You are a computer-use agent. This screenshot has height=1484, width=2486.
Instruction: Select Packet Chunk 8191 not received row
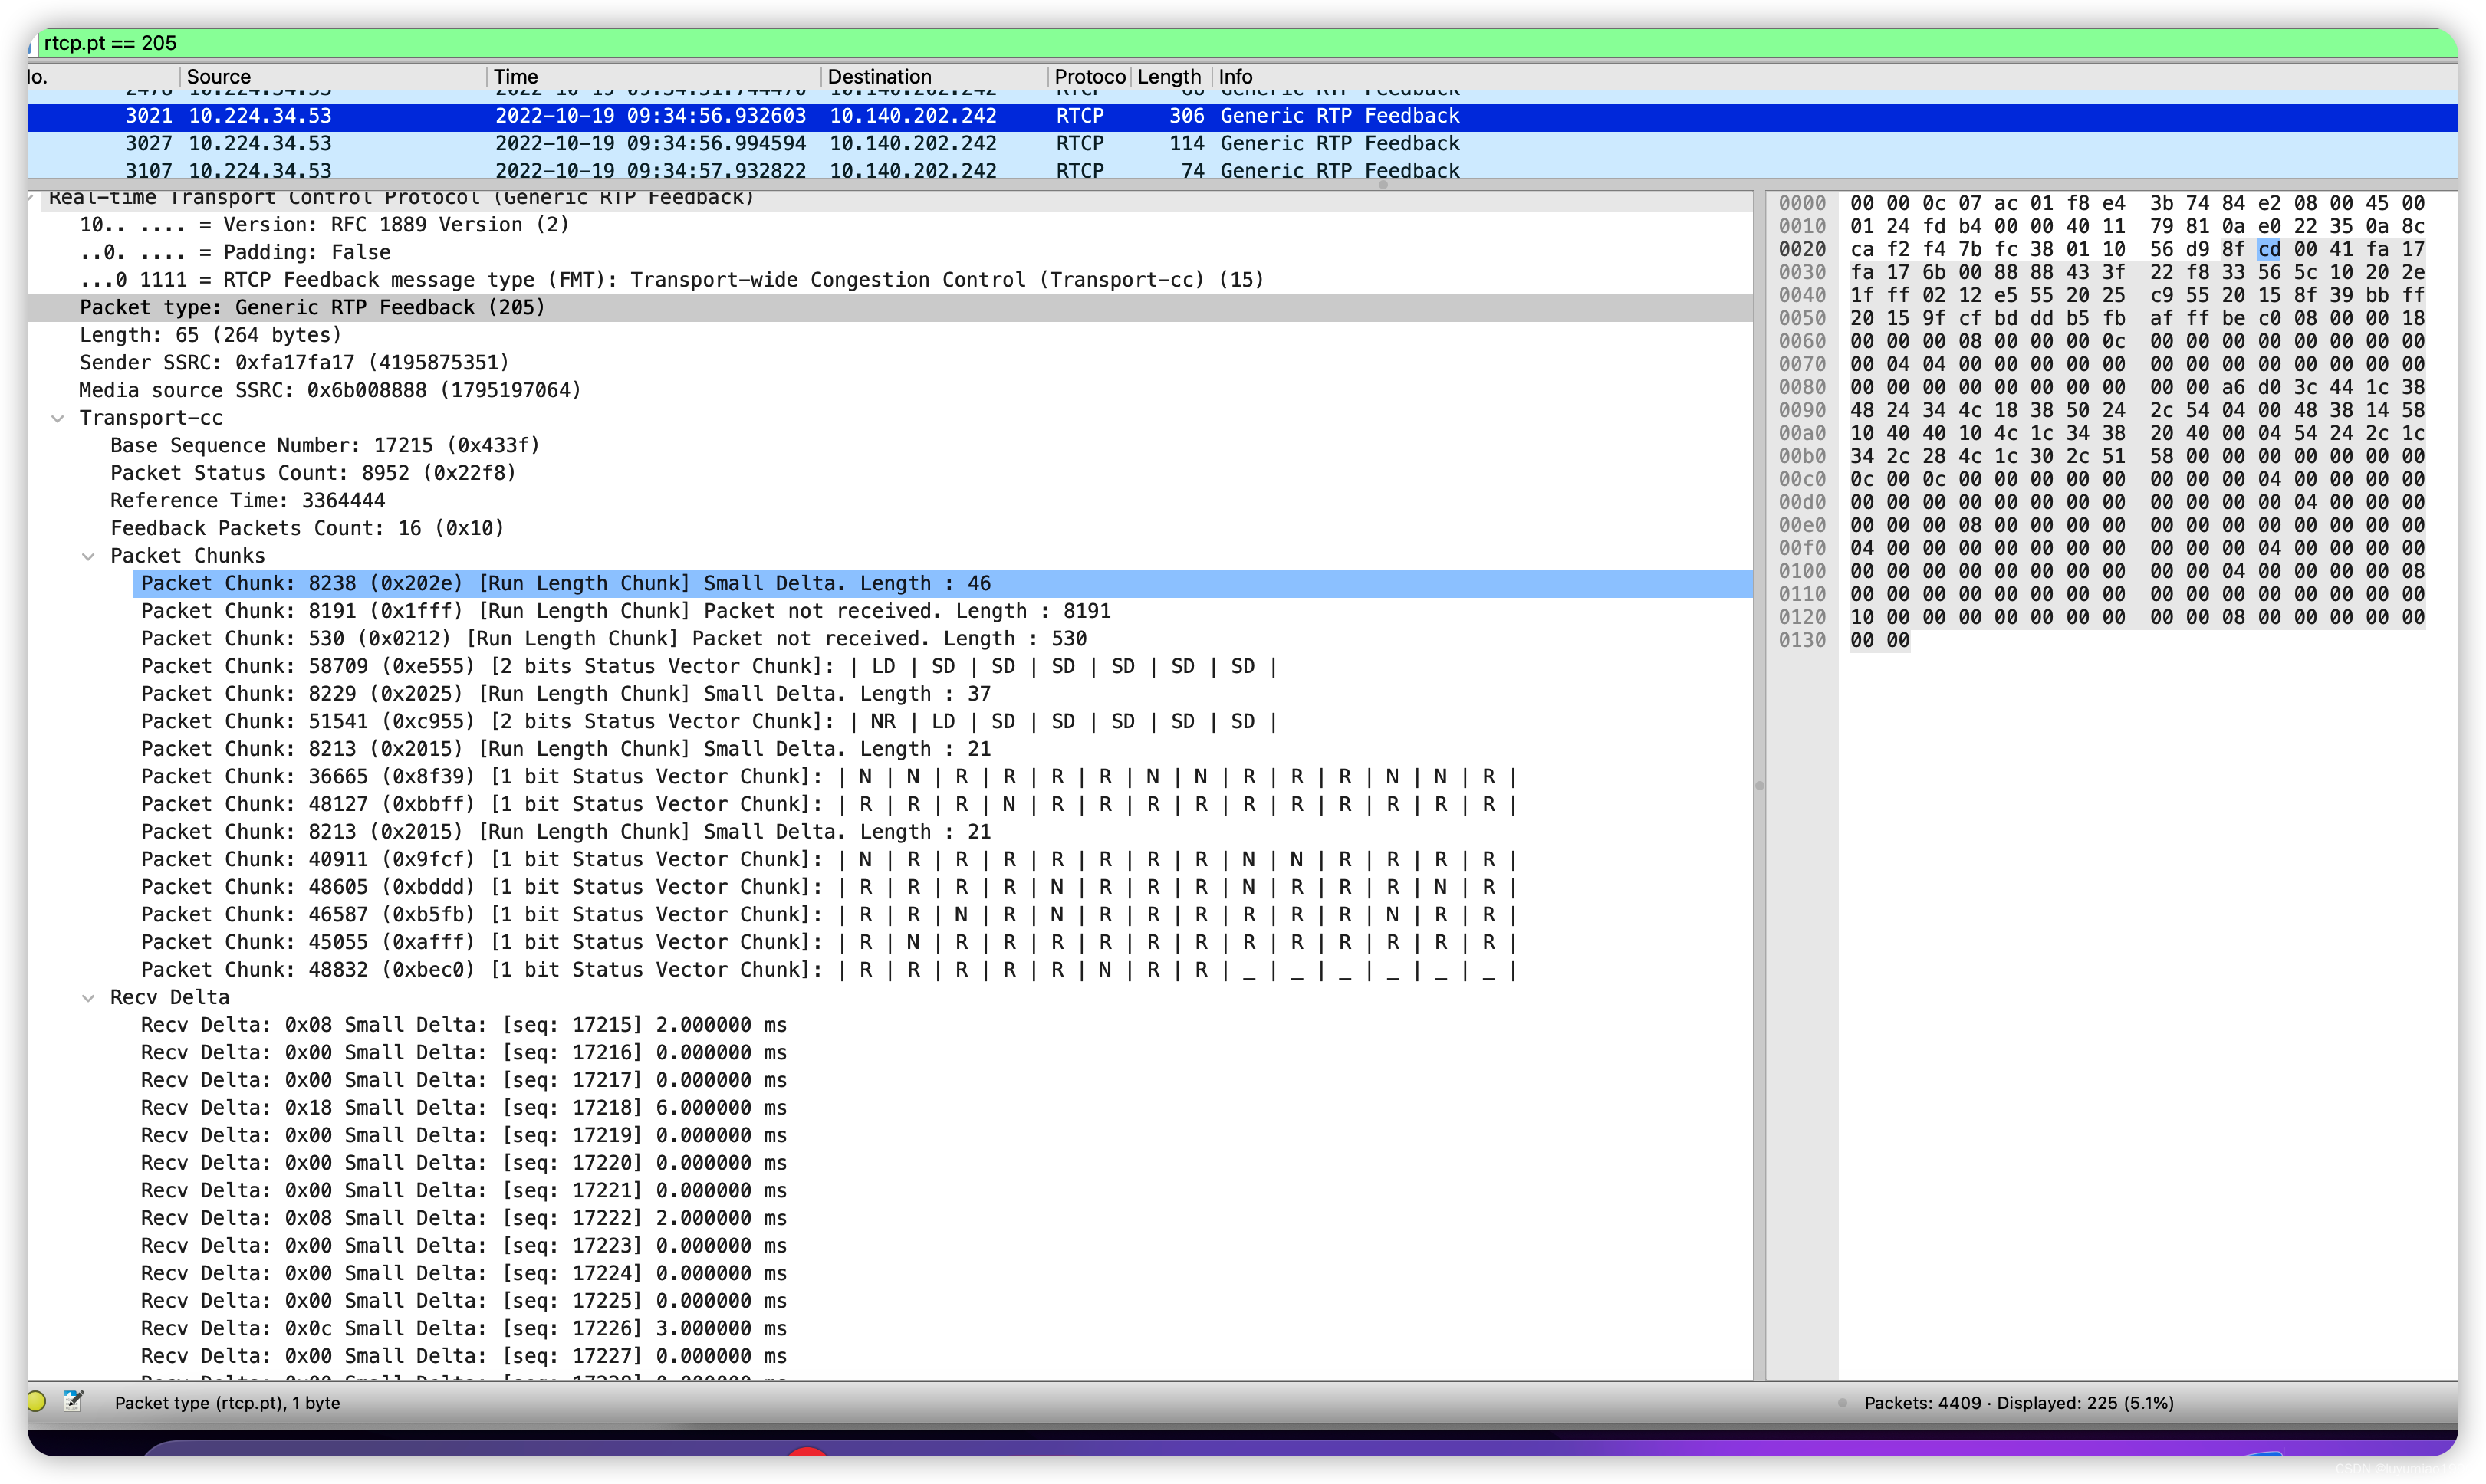pyautogui.click(x=625, y=611)
